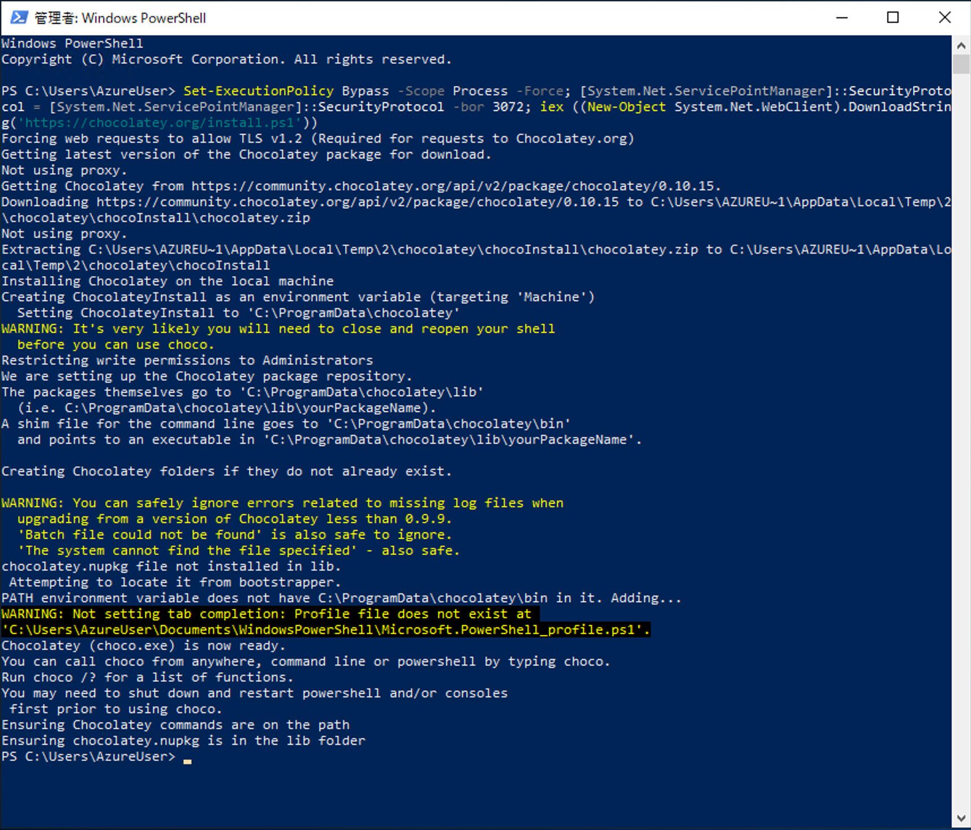Click 'Installing Chocolatey on the local machine' line
Screen dimensions: 971x830
pos(167,281)
